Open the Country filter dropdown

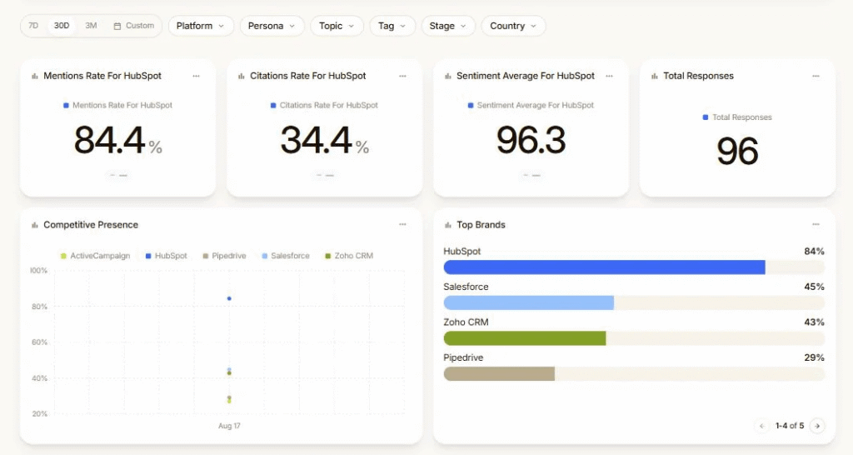pyautogui.click(x=513, y=26)
